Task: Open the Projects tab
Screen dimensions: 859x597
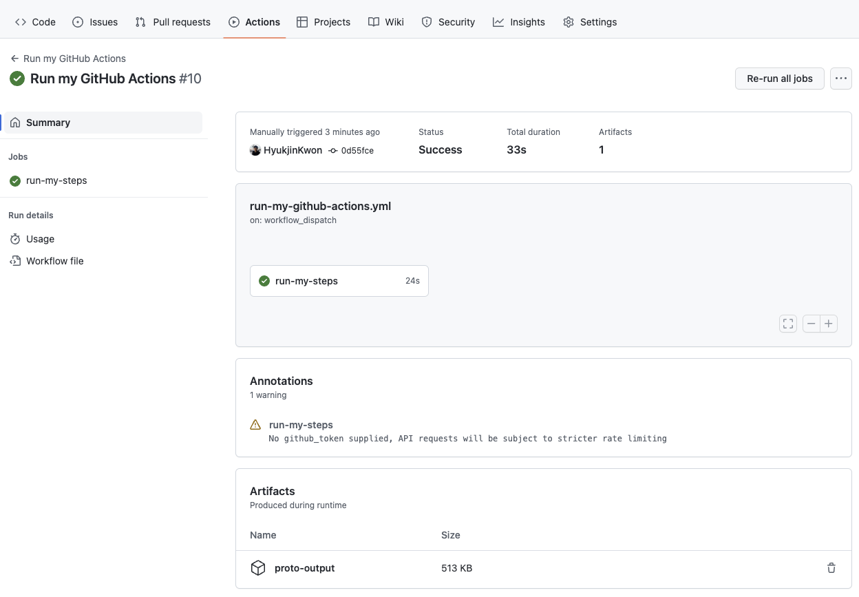Action: click(x=324, y=22)
